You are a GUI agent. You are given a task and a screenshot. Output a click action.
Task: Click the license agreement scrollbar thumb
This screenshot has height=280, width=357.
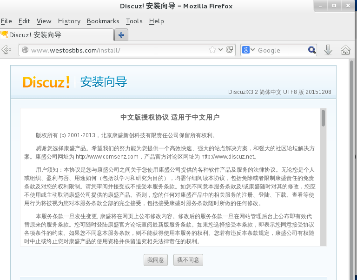pos(324,118)
